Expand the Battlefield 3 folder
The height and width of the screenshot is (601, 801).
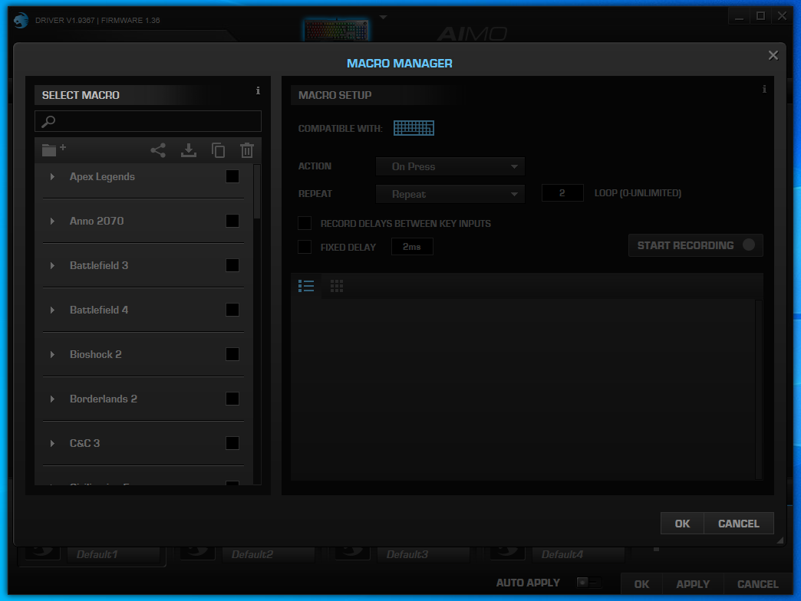[x=52, y=265]
